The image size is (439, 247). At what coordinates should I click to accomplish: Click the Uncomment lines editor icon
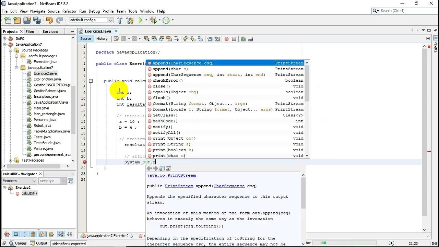point(251,39)
